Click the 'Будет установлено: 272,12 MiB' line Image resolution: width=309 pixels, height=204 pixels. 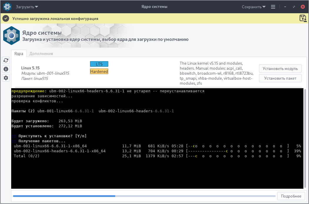coord(47,126)
